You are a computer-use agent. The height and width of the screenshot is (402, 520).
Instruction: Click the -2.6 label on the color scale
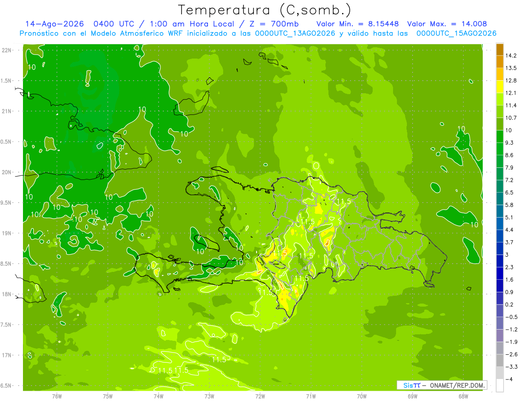pyautogui.click(x=512, y=355)
